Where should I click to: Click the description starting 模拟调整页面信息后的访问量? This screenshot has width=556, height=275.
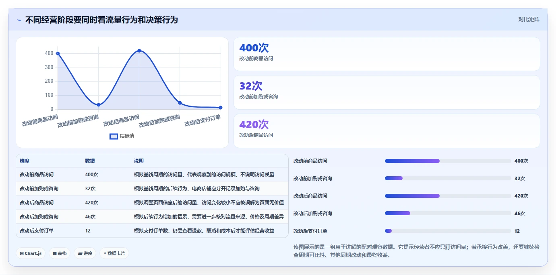(209, 203)
